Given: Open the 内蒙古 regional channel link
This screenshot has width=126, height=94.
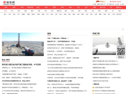Looking at the screenshot, I should (x=23, y=14).
